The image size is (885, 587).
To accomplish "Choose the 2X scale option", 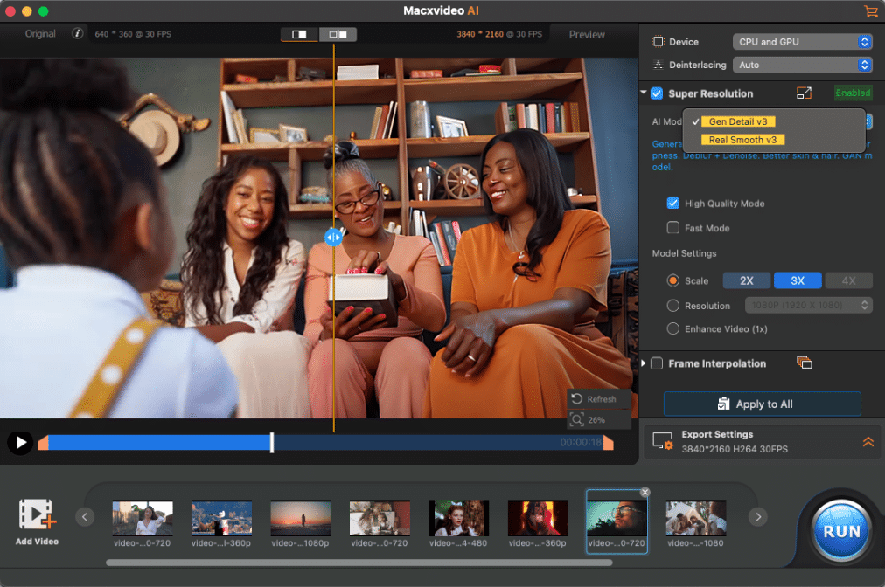I will coord(747,280).
